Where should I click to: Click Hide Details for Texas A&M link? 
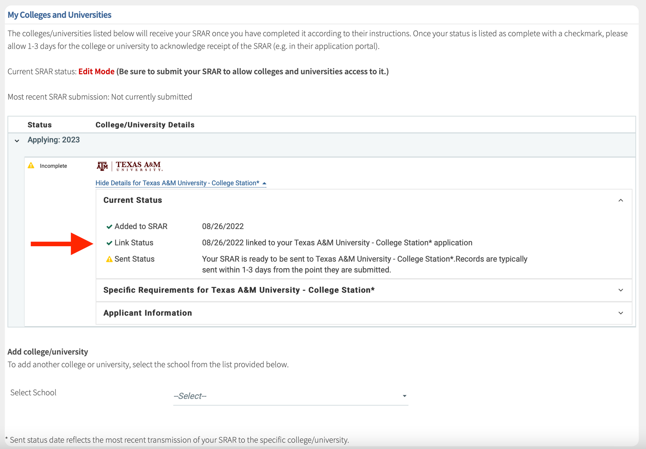pyautogui.click(x=177, y=183)
